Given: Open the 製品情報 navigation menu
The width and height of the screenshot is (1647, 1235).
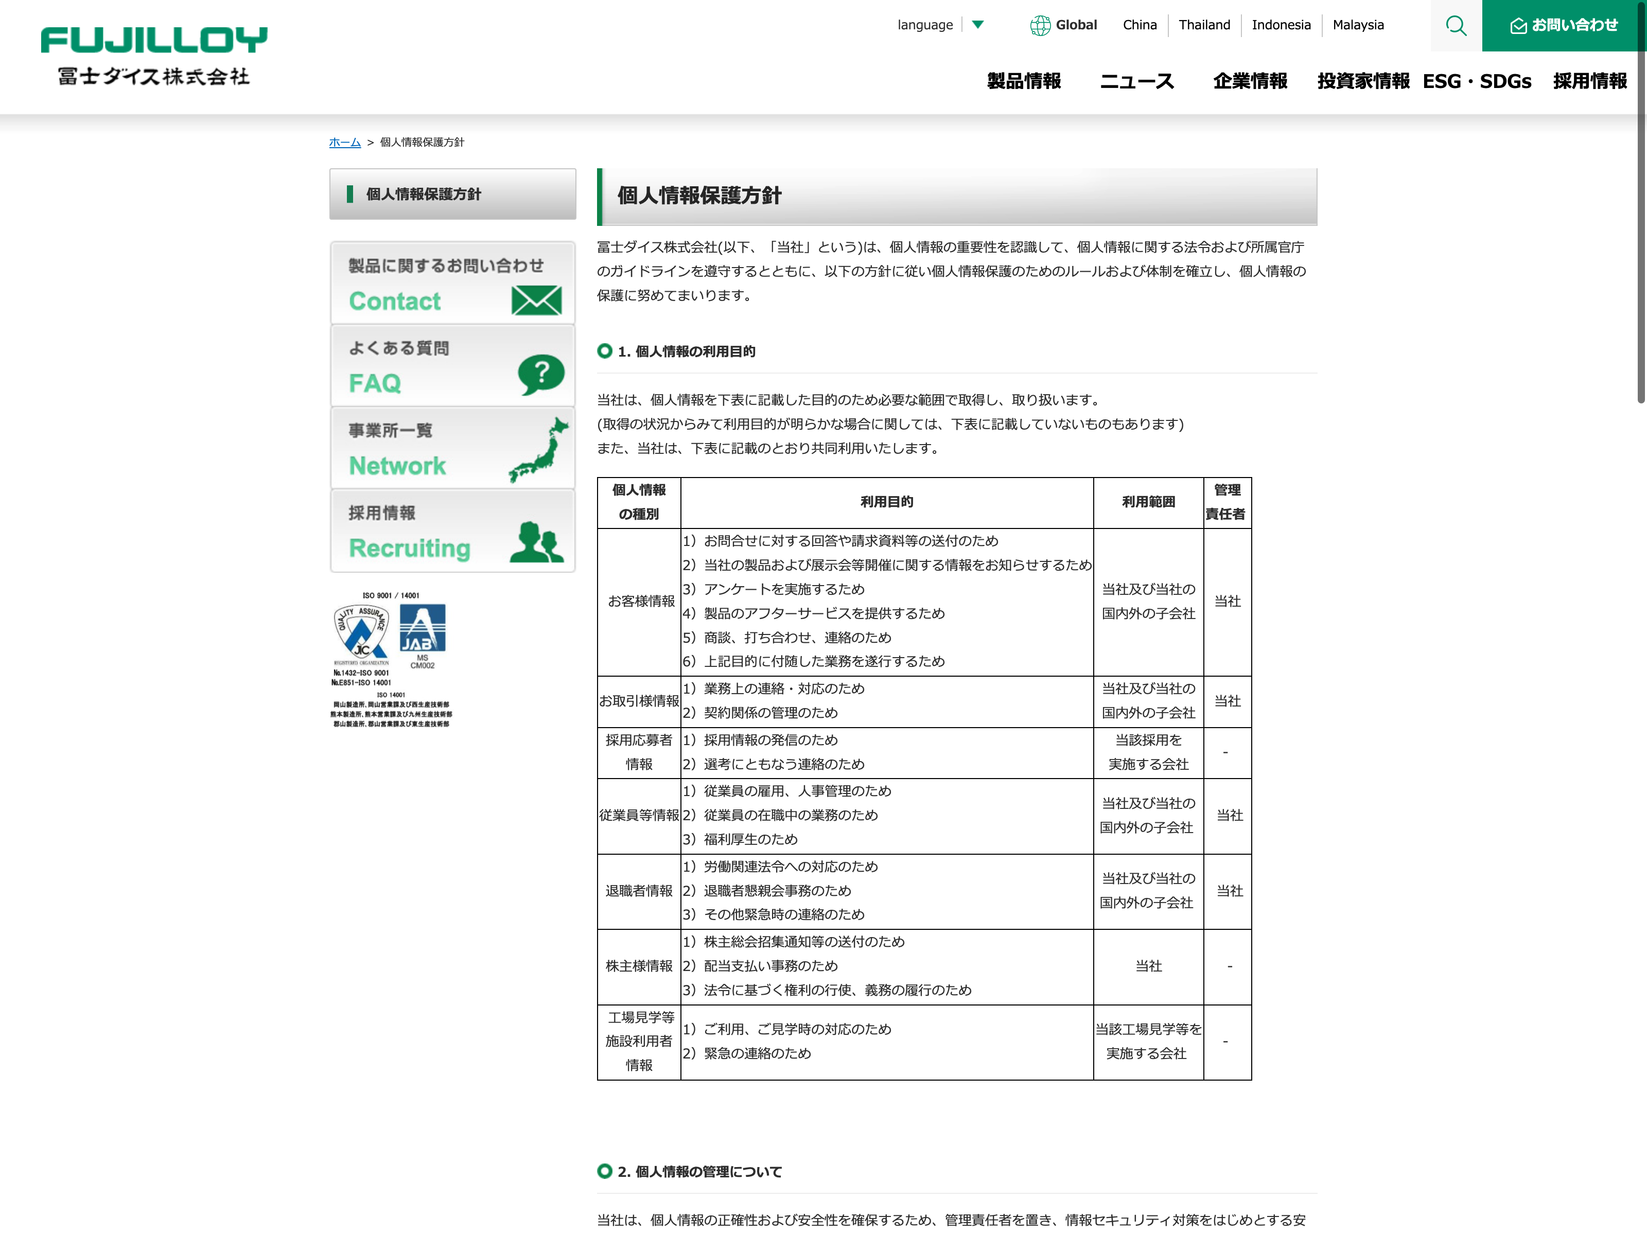Looking at the screenshot, I should click(x=1024, y=81).
